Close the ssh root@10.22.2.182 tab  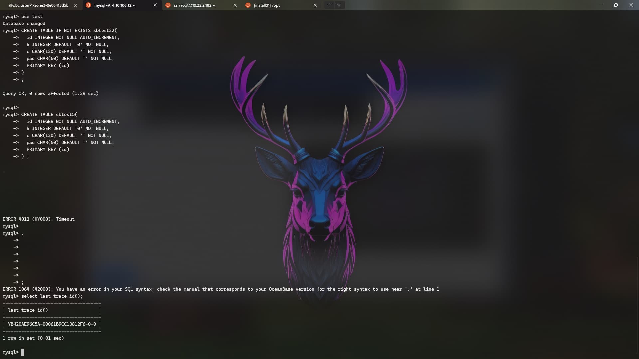point(235,5)
